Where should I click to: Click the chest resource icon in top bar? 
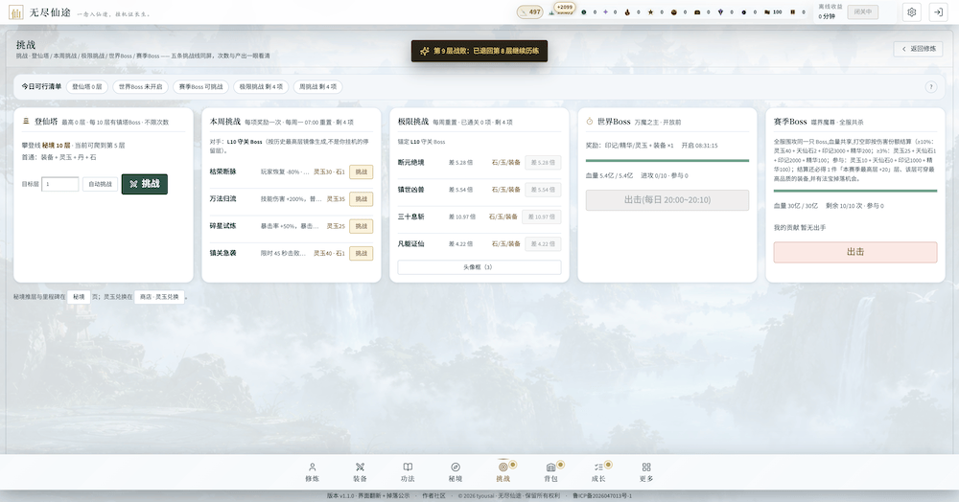697,11
